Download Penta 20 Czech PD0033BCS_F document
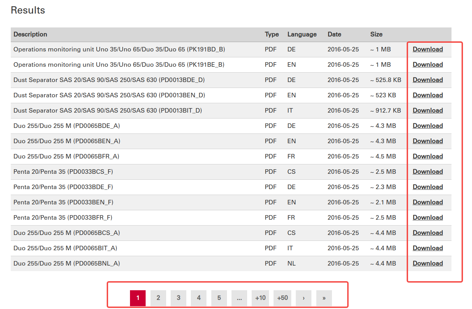 click(x=428, y=172)
